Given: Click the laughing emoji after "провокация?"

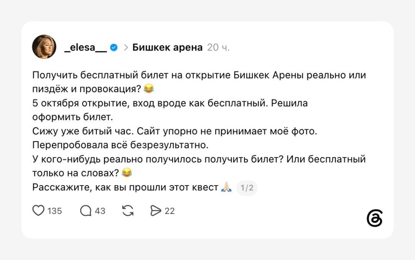Looking at the screenshot, I should point(149,89).
